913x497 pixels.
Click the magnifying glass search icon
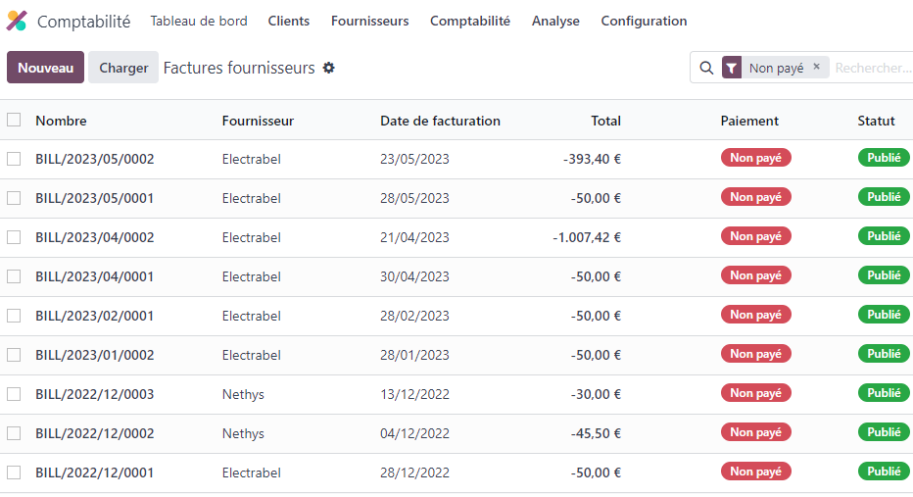click(x=706, y=68)
